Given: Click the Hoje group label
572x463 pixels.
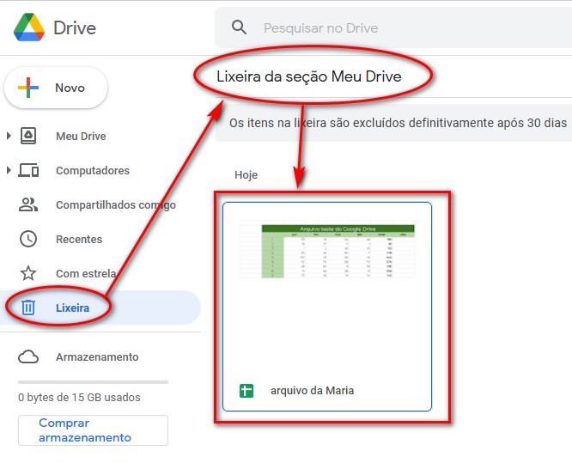Looking at the screenshot, I should pyautogui.click(x=246, y=175).
